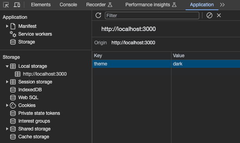This screenshot has height=143, width=240.
Task: Expand the Shared storage arrow
Action: click(7, 129)
